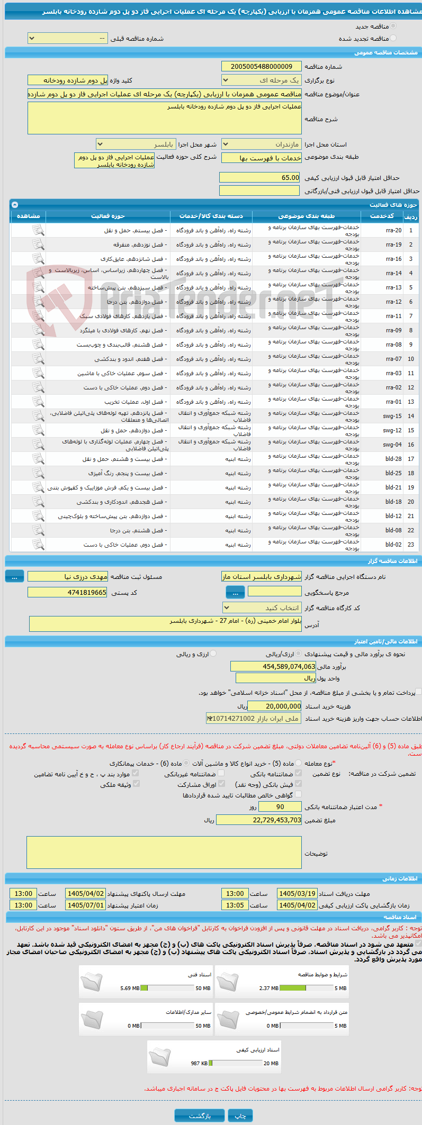
Task: Click the اسناد فنی size progress bar
Action: coord(168,988)
